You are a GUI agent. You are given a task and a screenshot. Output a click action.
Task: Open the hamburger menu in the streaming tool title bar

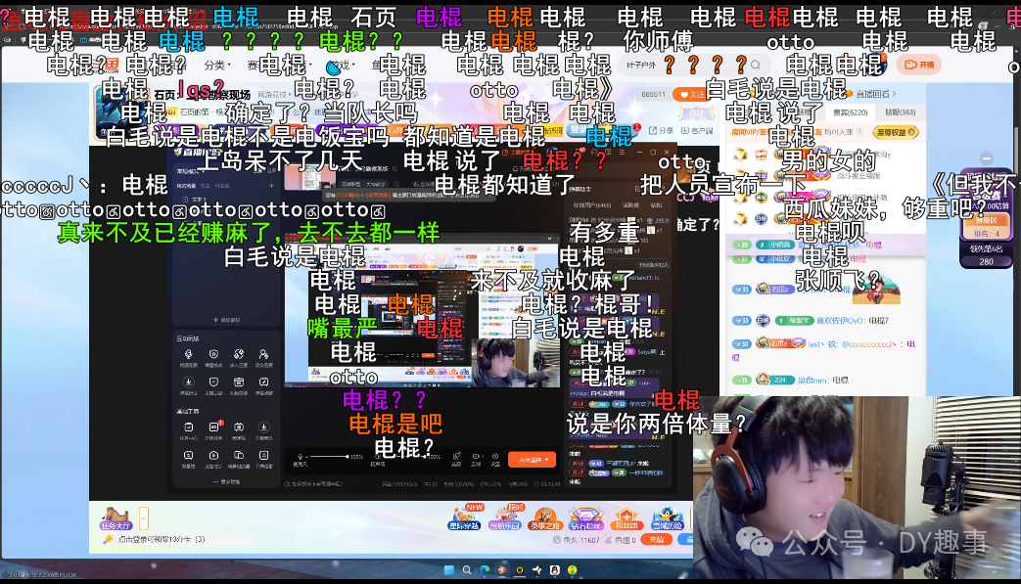622,153
